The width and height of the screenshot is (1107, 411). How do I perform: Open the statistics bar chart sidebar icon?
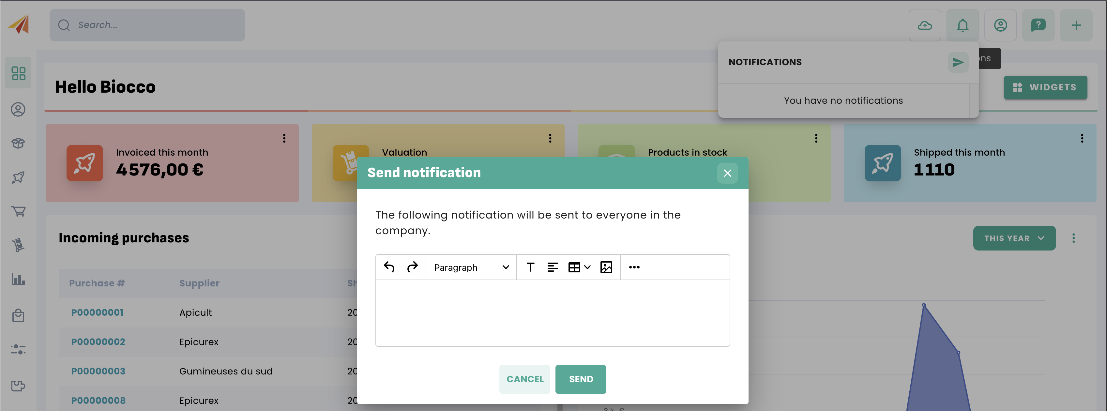18,280
